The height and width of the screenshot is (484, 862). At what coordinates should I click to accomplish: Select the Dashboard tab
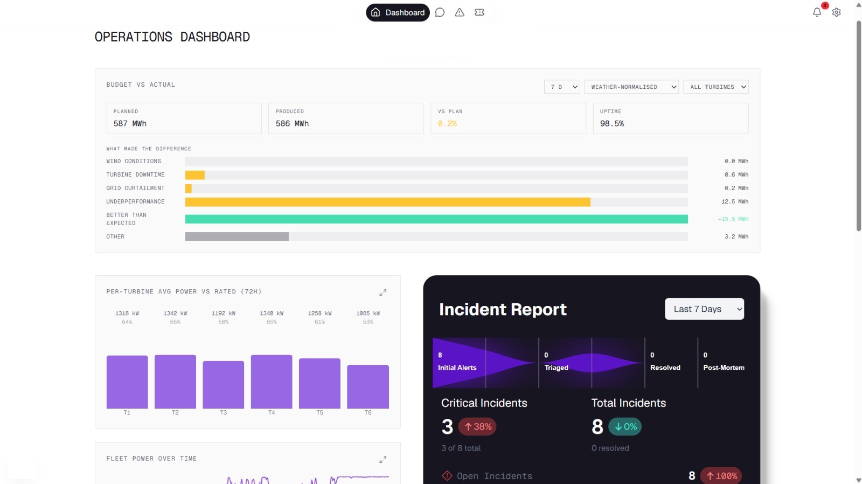pyautogui.click(x=398, y=12)
